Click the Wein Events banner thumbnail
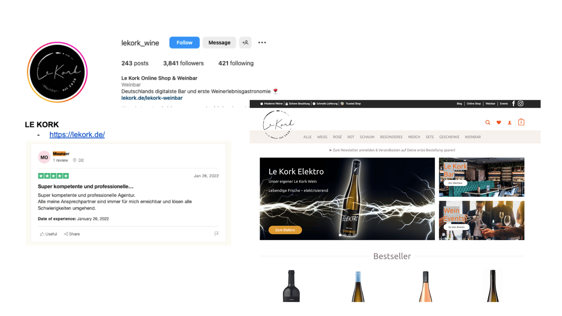This screenshot has width=562, height=316. [482, 220]
